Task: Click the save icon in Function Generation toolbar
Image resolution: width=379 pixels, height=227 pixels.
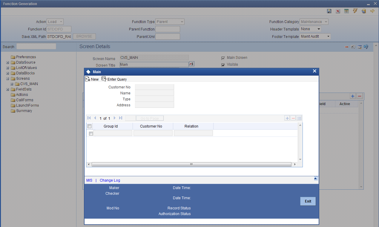Action: 329,11
